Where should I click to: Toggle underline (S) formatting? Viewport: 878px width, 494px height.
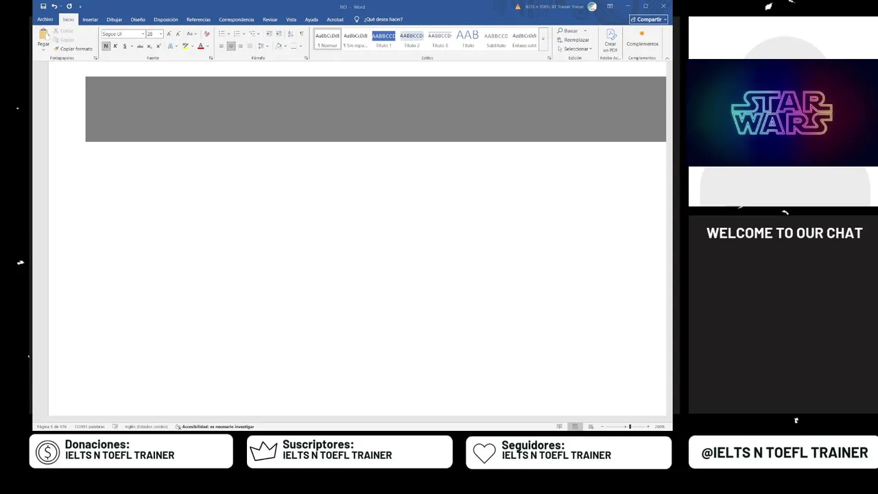[124, 46]
